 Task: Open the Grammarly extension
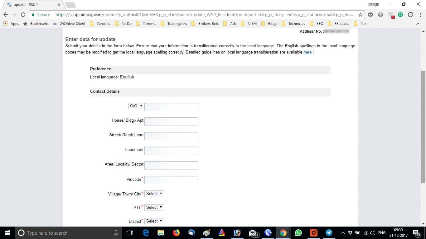[400, 14]
